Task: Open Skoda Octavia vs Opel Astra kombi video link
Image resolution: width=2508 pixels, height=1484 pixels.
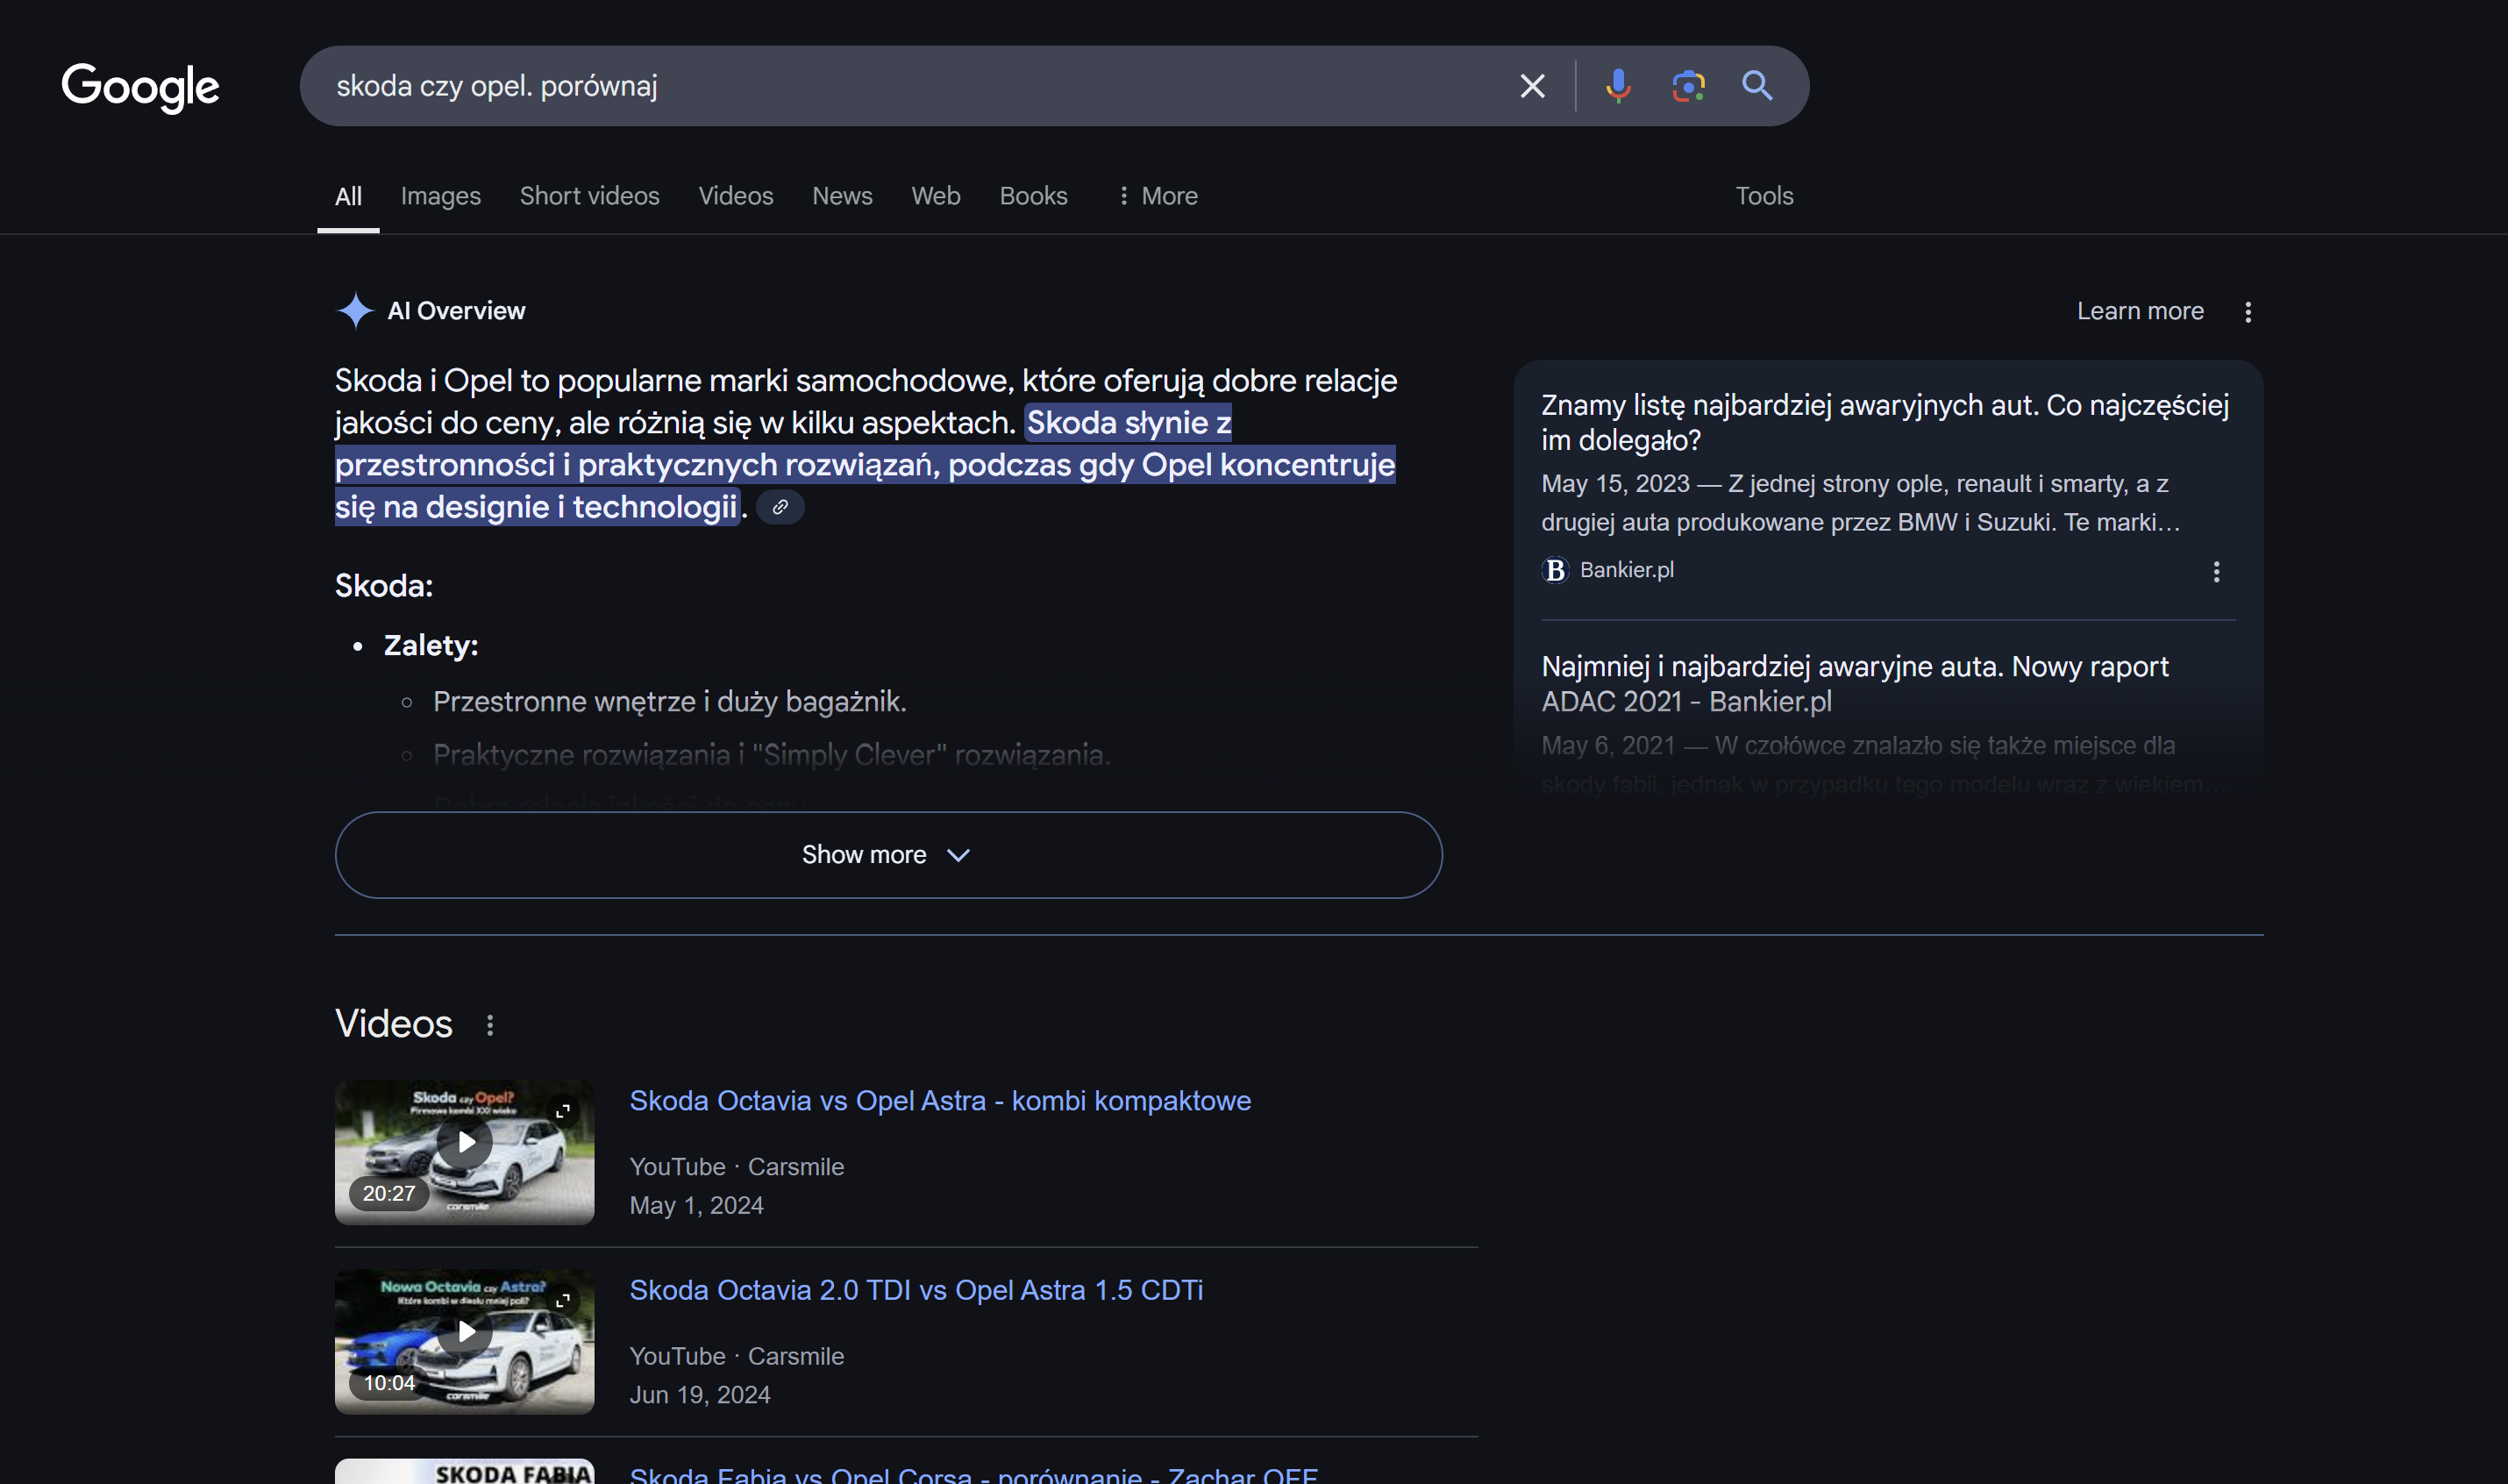Action: [x=940, y=1100]
